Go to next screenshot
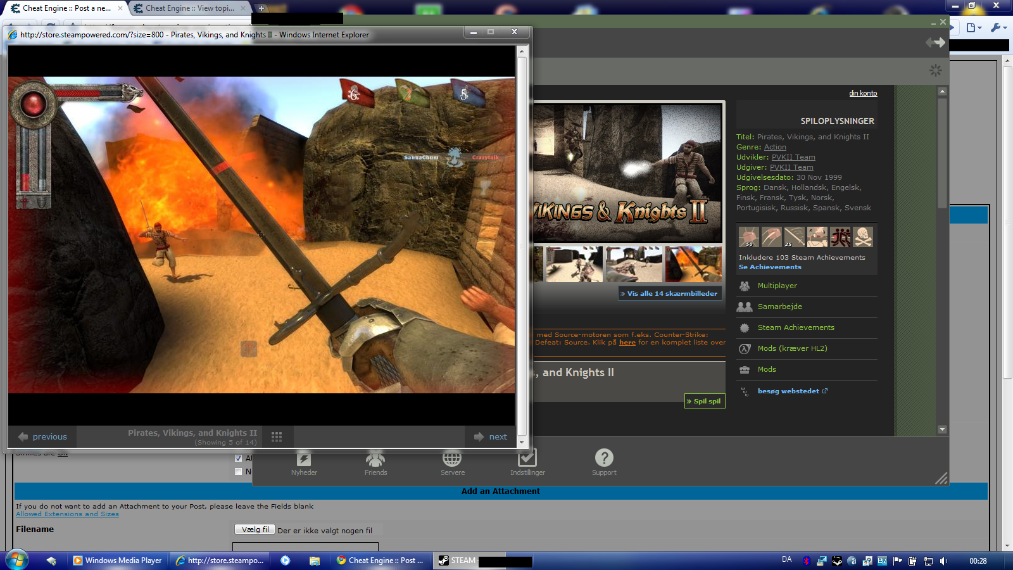 (490, 436)
